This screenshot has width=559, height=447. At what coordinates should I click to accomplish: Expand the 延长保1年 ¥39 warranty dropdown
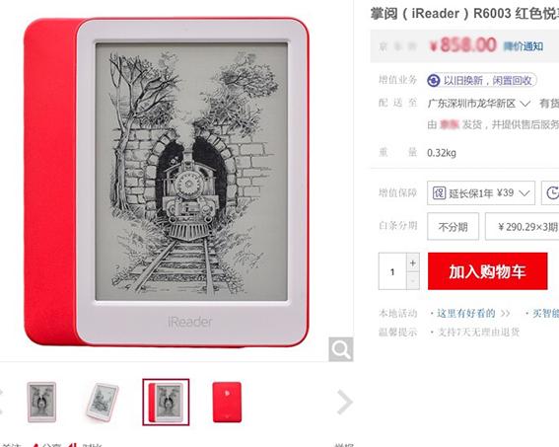click(x=481, y=193)
